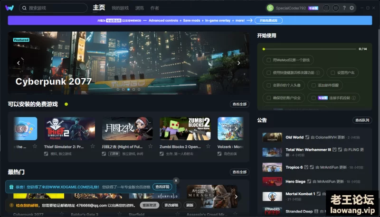This screenshot has height=217, width=380.
Task: Check 连接手机控制 task
Action: [x=313, y=98]
